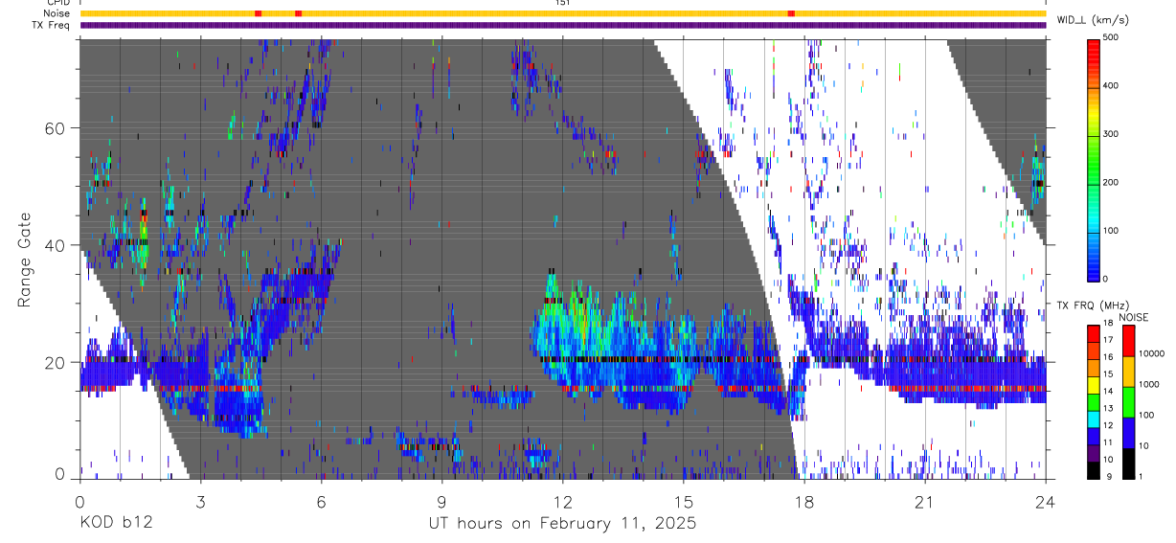The height and width of the screenshot is (543, 1176).
Task: Click the orange Noise strip
Action: 562,13
